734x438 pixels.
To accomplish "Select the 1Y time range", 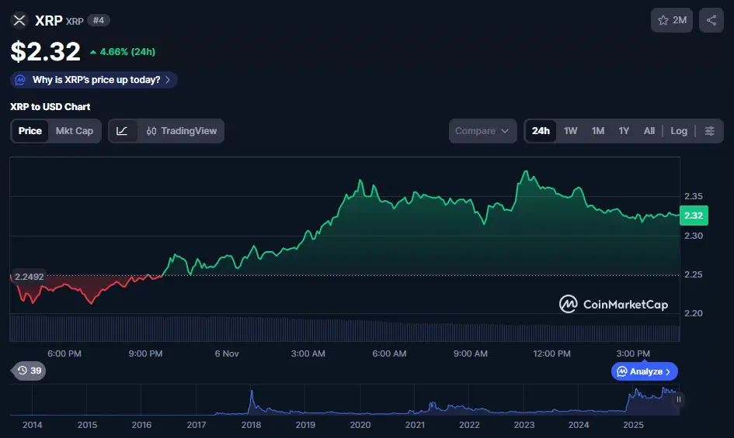I will (624, 131).
